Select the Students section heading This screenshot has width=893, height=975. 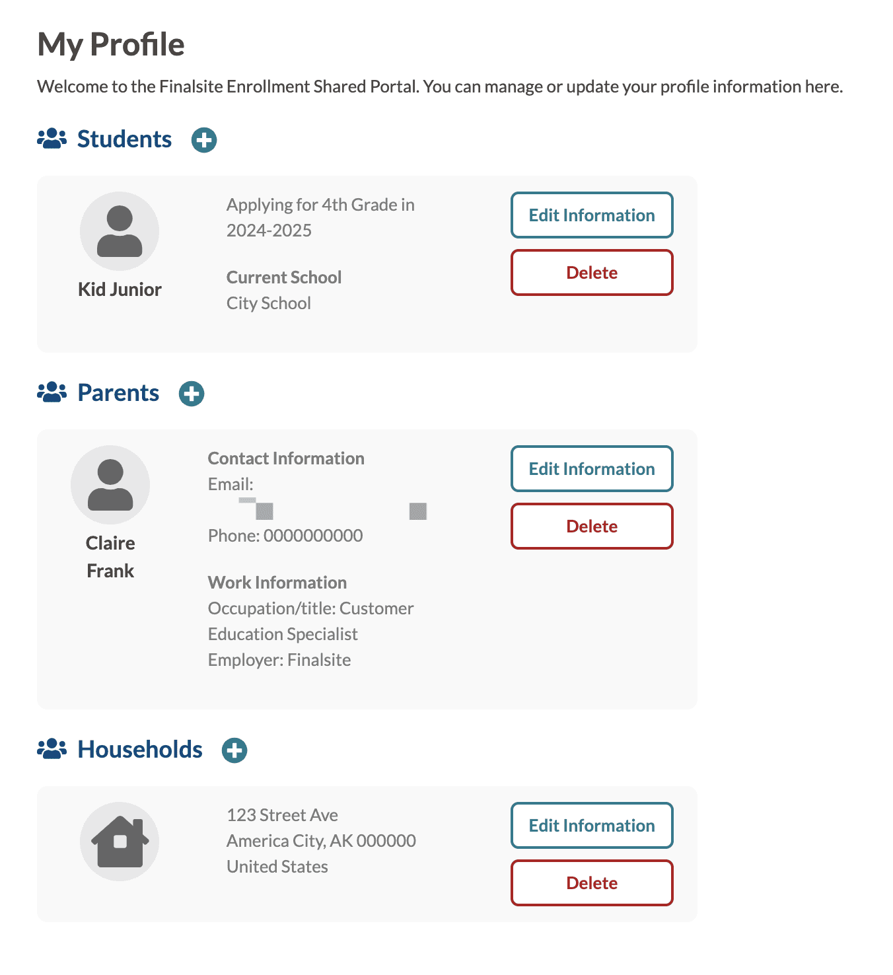(124, 139)
